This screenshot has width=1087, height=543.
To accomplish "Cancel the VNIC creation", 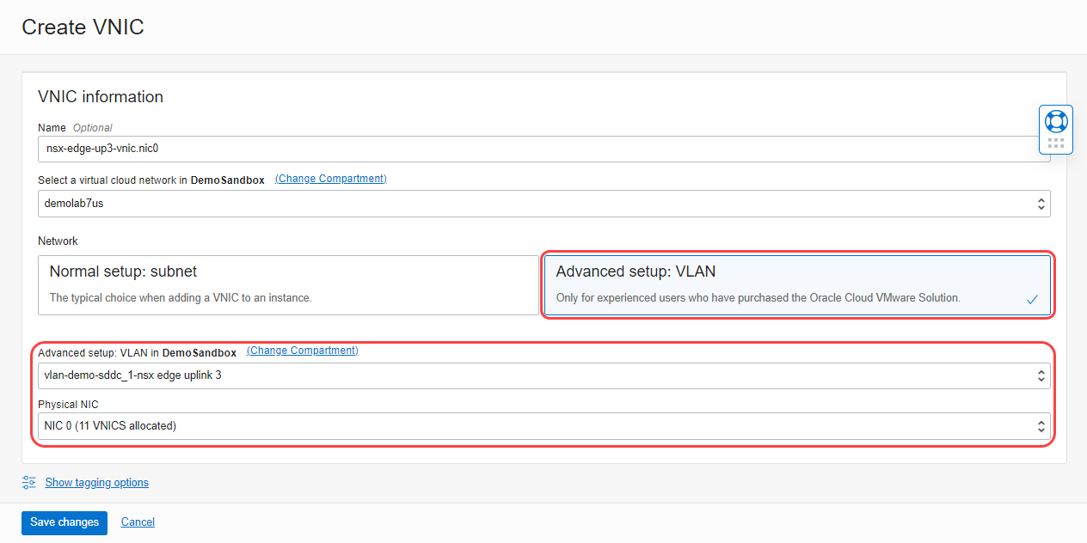I will (138, 522).
